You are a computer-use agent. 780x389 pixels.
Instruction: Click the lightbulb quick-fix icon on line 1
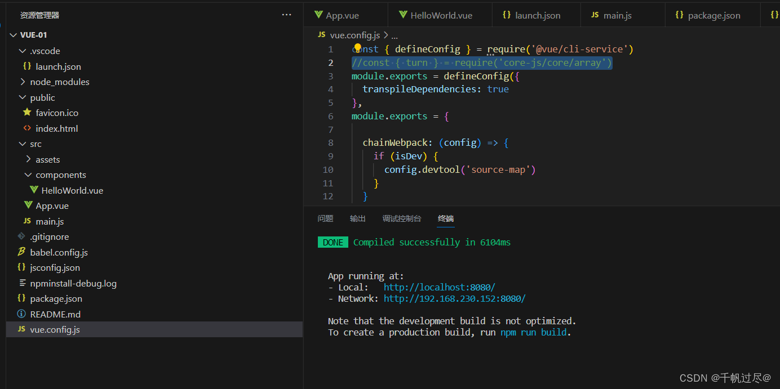pos(357,48)
